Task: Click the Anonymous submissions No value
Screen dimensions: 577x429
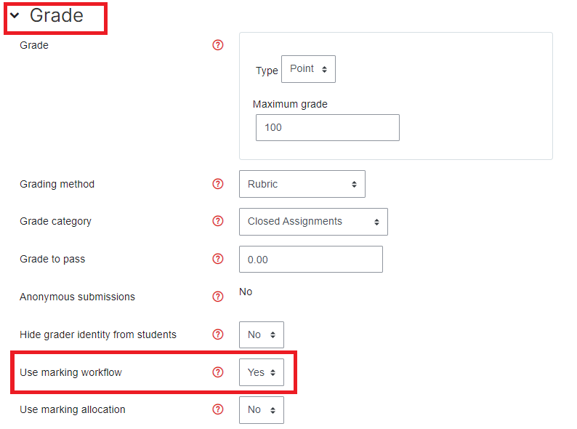Action: [246, 292]
